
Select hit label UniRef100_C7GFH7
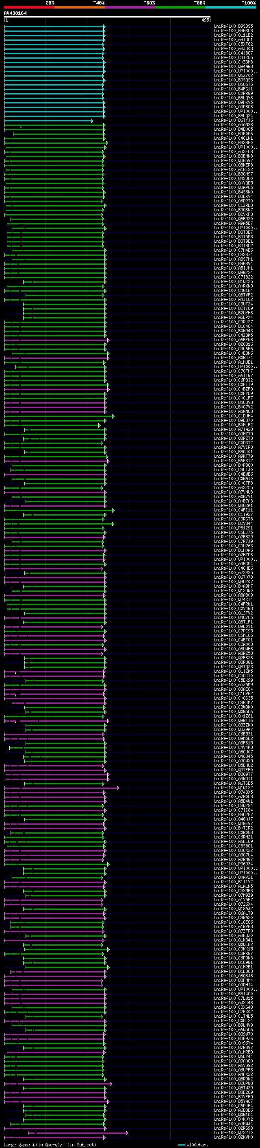pos(233,371)
